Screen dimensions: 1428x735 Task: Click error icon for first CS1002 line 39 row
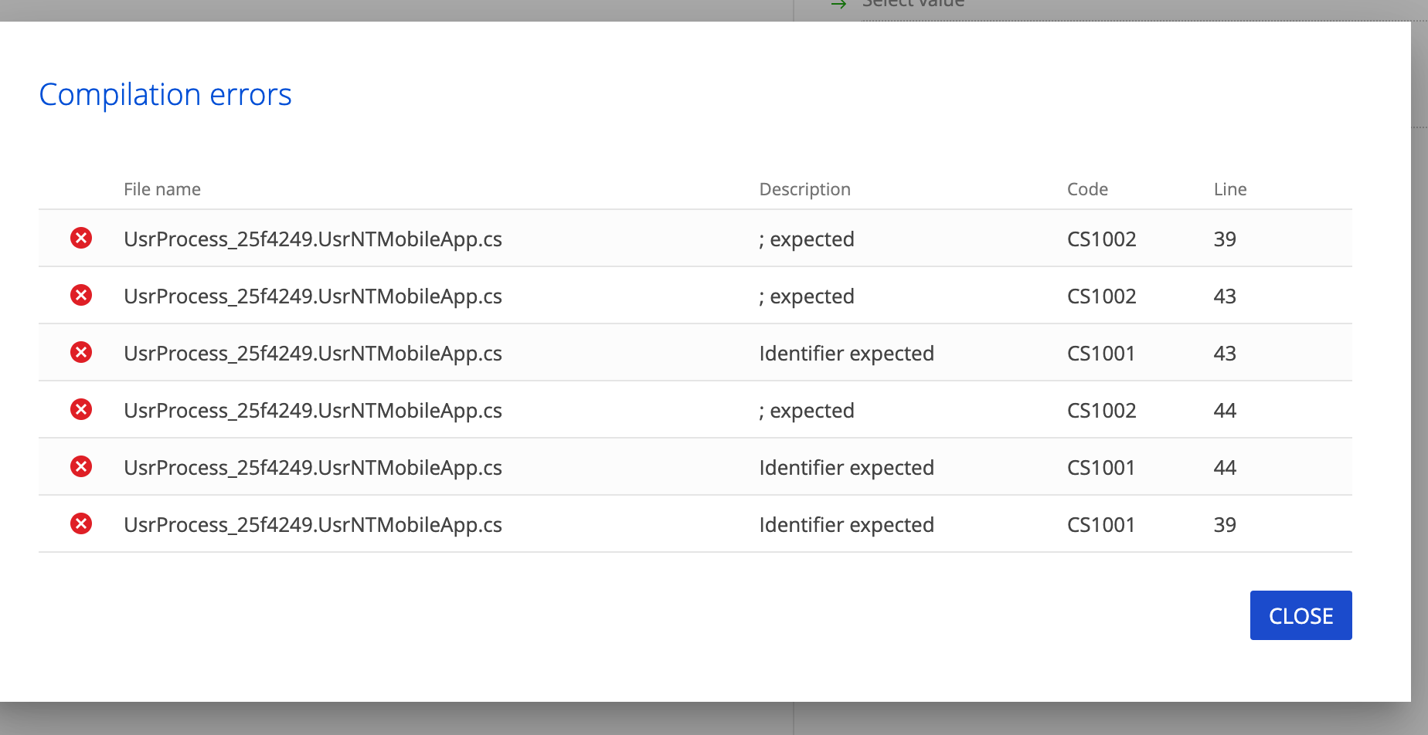point(81,238)
